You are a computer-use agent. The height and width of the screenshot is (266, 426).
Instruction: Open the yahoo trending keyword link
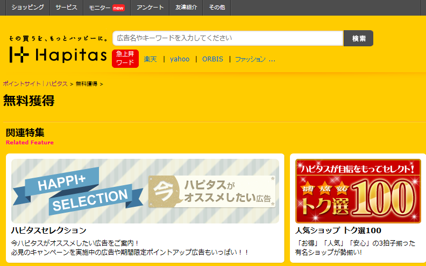click(180, 59)
